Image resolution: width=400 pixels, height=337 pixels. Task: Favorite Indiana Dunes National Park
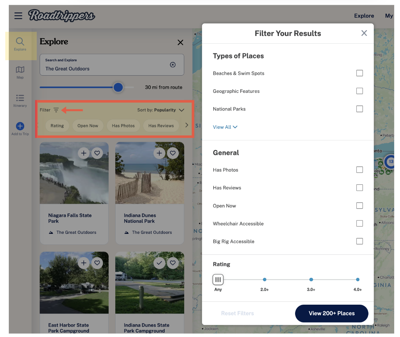[173, 153]
